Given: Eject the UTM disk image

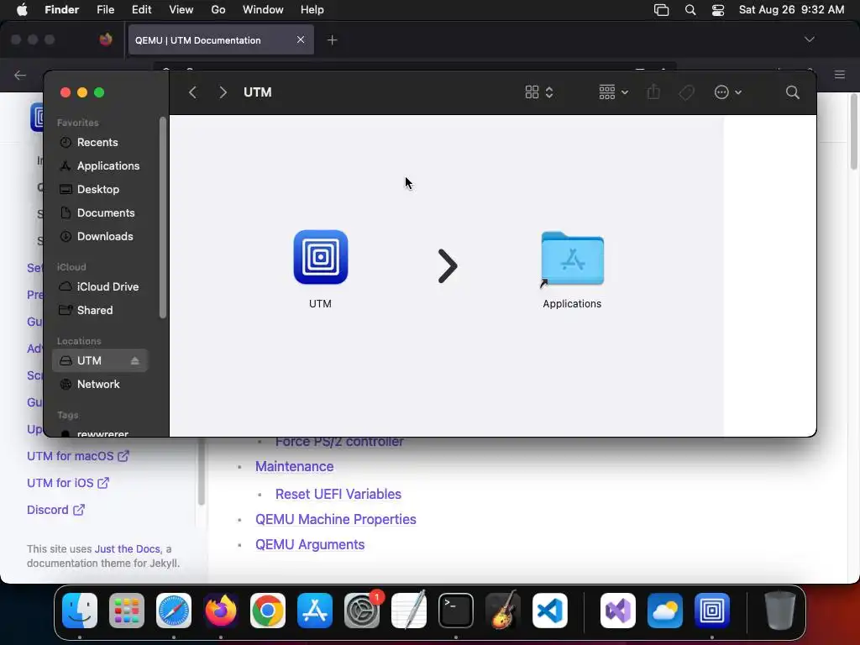Looking at the screenshot, I should [x=135, y=361].
